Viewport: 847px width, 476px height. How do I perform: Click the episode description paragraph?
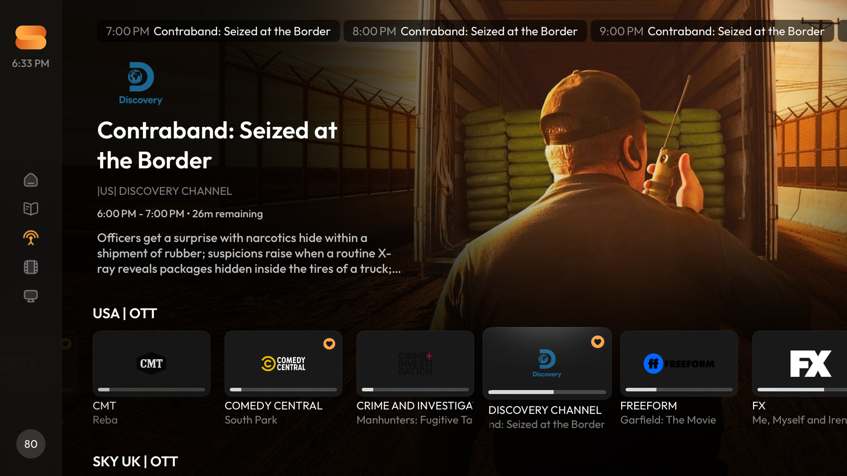click(x=249, y=253)
